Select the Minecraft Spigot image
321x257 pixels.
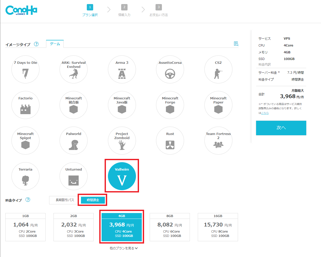25,141
